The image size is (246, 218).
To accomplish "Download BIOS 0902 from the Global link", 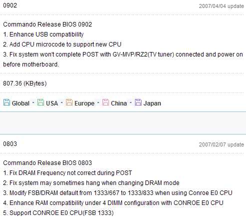I will point(20,103).
